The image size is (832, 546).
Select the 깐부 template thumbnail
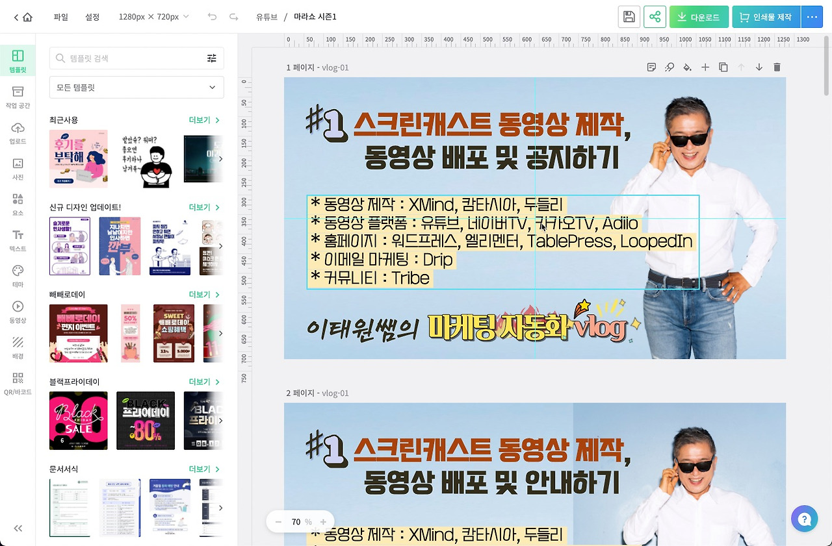pyautogui.click(x=120, y=246)
